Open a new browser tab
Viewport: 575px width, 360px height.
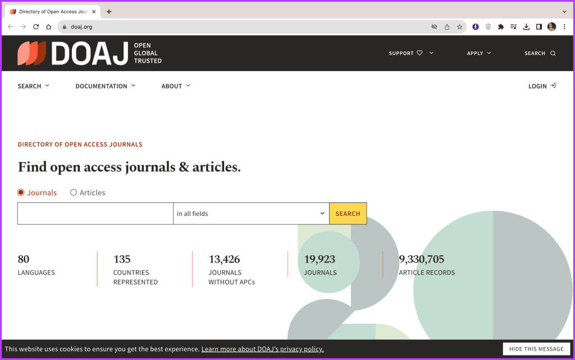(109, 12)
